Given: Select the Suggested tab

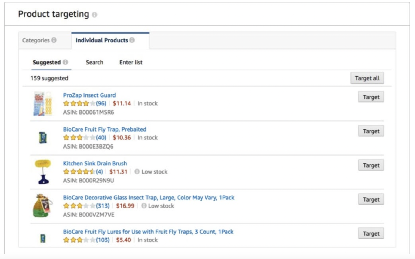Looking at the screenshot, I should (x=46, y=62).
